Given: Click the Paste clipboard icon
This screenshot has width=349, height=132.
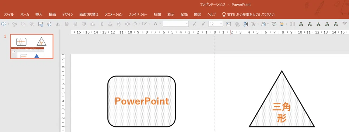Looking at the screenshot, I should [x=263, y=24].
